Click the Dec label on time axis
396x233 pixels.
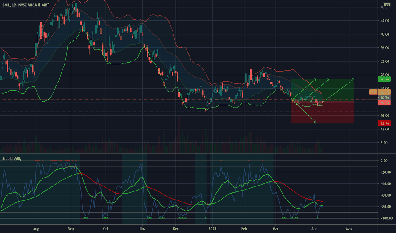175,229
